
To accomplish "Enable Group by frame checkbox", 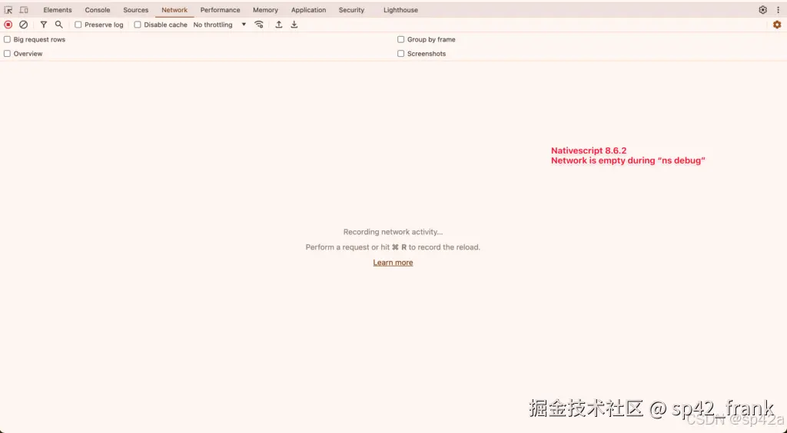I will pos(400,39).
